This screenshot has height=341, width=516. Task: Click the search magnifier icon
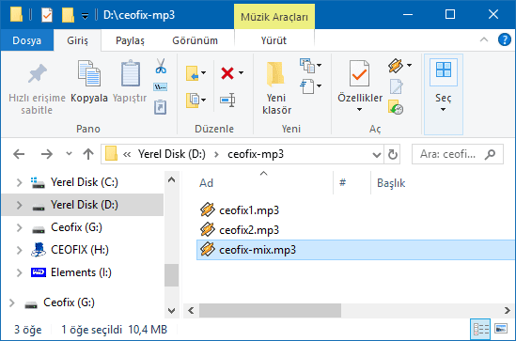click(490, 154)
